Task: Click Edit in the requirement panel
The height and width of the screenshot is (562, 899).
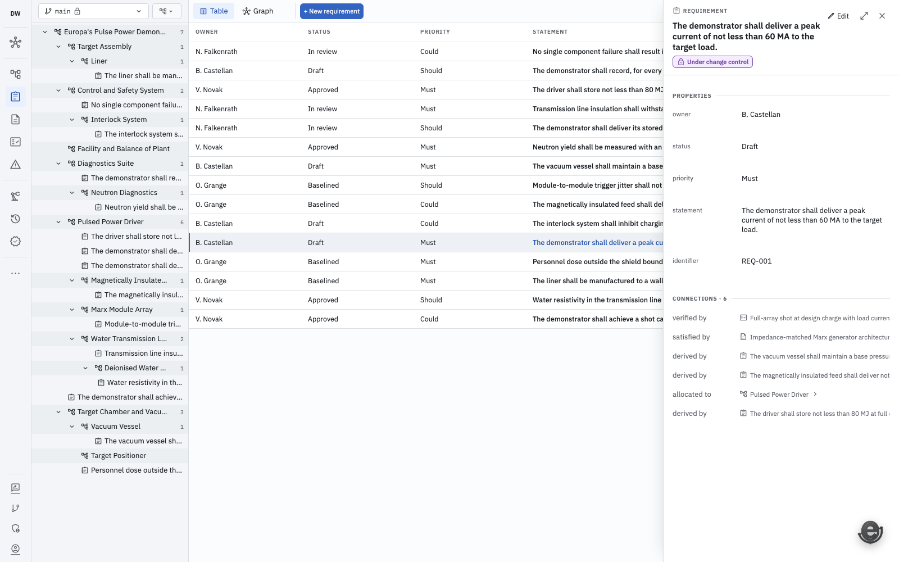Action: tap(838, 16)
